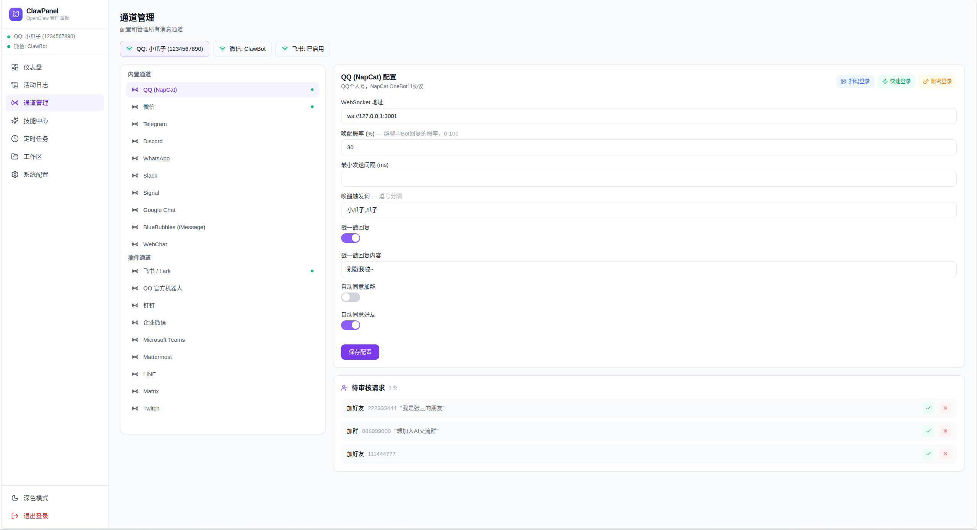Reject group request from 888999000

[x=945, y=431]
